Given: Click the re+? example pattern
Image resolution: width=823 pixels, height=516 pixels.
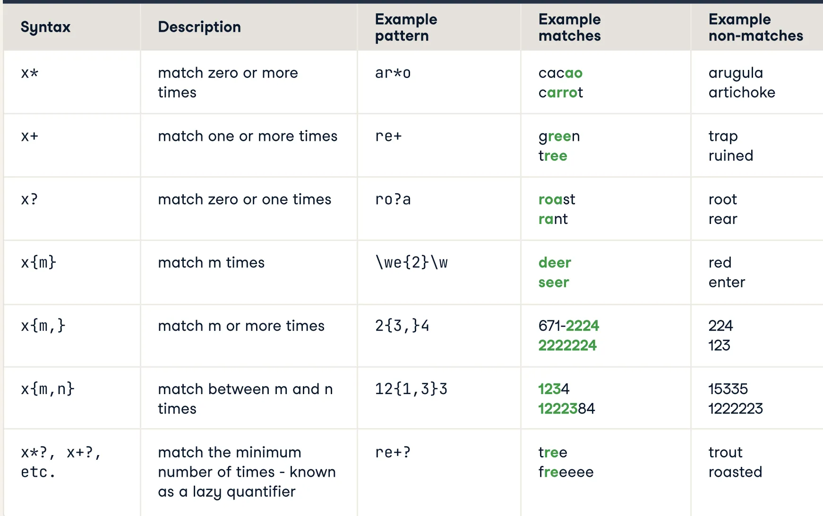Looking at the screenshot, I should tap(393, 453).
